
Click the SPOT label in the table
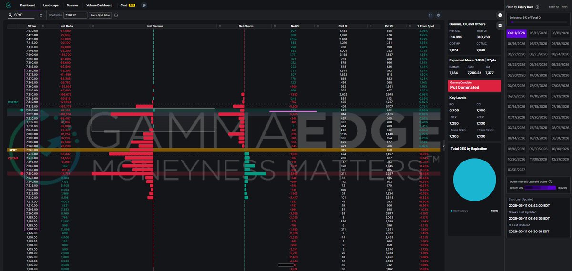tap(13, 150)
